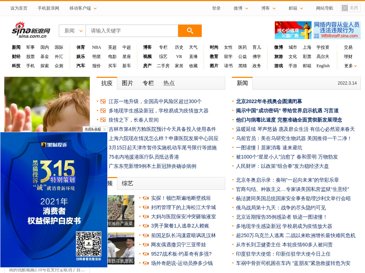
Task: Go to the 财经 channel
Action: [16, 57]
